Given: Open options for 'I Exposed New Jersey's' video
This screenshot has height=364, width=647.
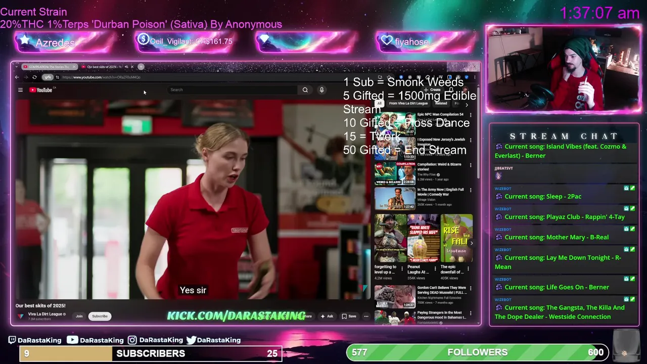Looking at the screenshot, I should 471,141.
